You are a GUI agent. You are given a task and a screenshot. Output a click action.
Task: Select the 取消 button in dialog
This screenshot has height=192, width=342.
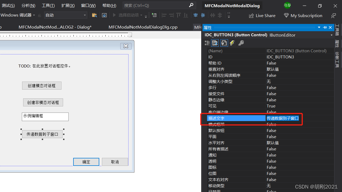(115, 162)
